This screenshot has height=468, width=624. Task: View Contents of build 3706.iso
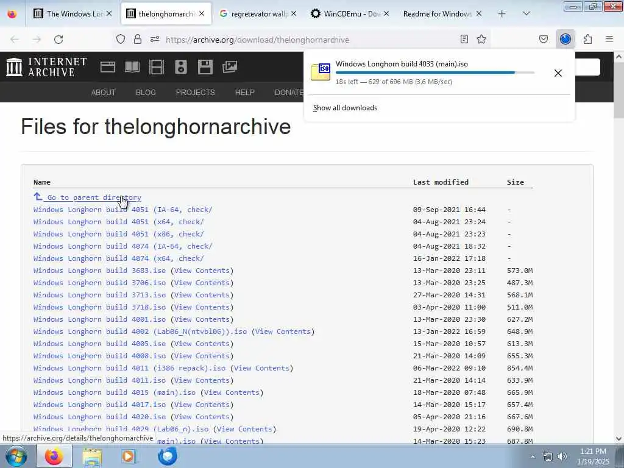[202, 283]
